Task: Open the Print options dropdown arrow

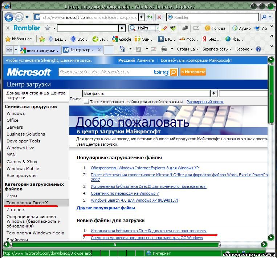Action: pos(171,49)
